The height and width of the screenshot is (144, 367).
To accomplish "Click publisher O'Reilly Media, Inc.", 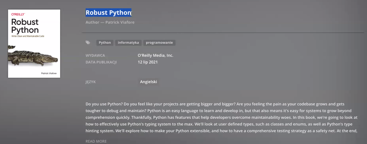I will tap(156, 56).
